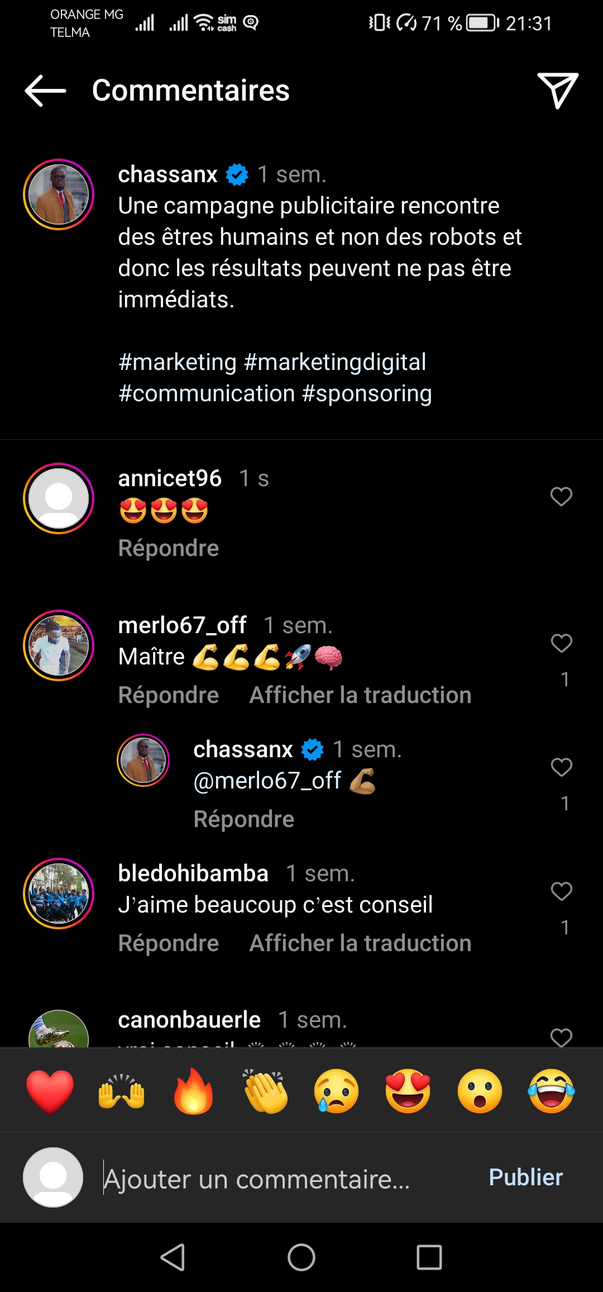603x1292 pixels.
Task: Insert the heart-eyes emoji in quick bar
Action: click(408, 1091)
